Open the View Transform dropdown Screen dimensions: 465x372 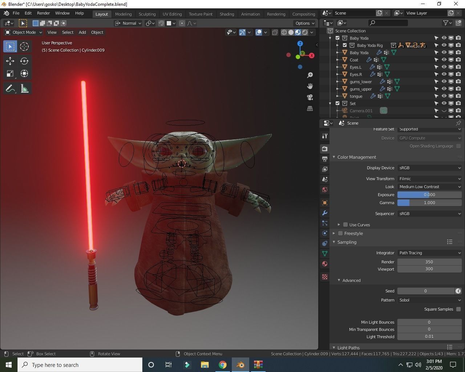click(x=429, y=178)
